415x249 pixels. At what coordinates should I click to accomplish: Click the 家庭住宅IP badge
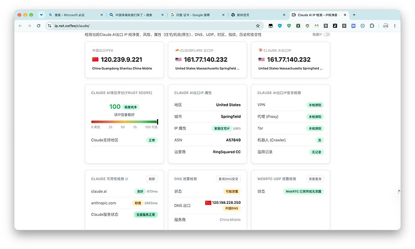(x=222, y=128)
